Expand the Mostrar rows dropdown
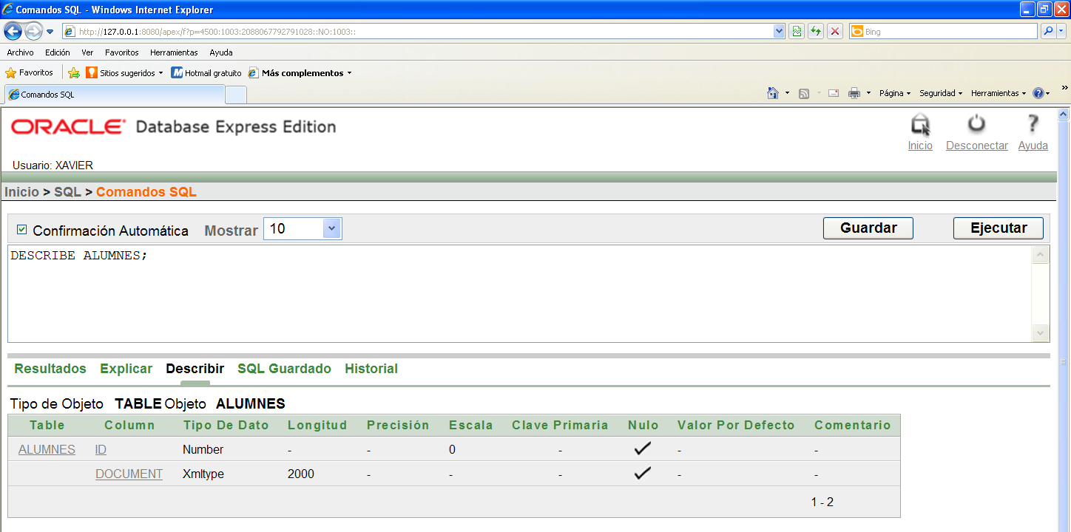 click(x=331, y=229)
